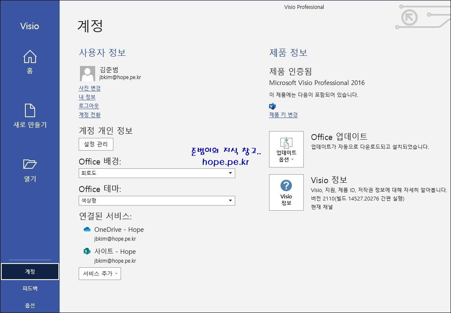Click the version 2110 build text
The width and height of the screenshot is (451, 313).
(357, 198)
